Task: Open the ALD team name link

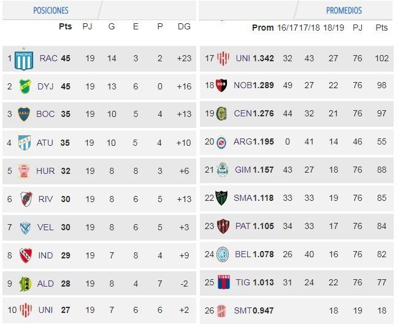Action: pos(45,284)
